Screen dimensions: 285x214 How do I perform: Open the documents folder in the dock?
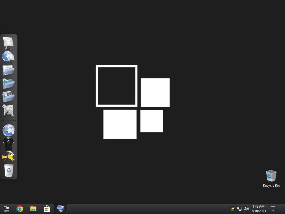tap(9, 70)
